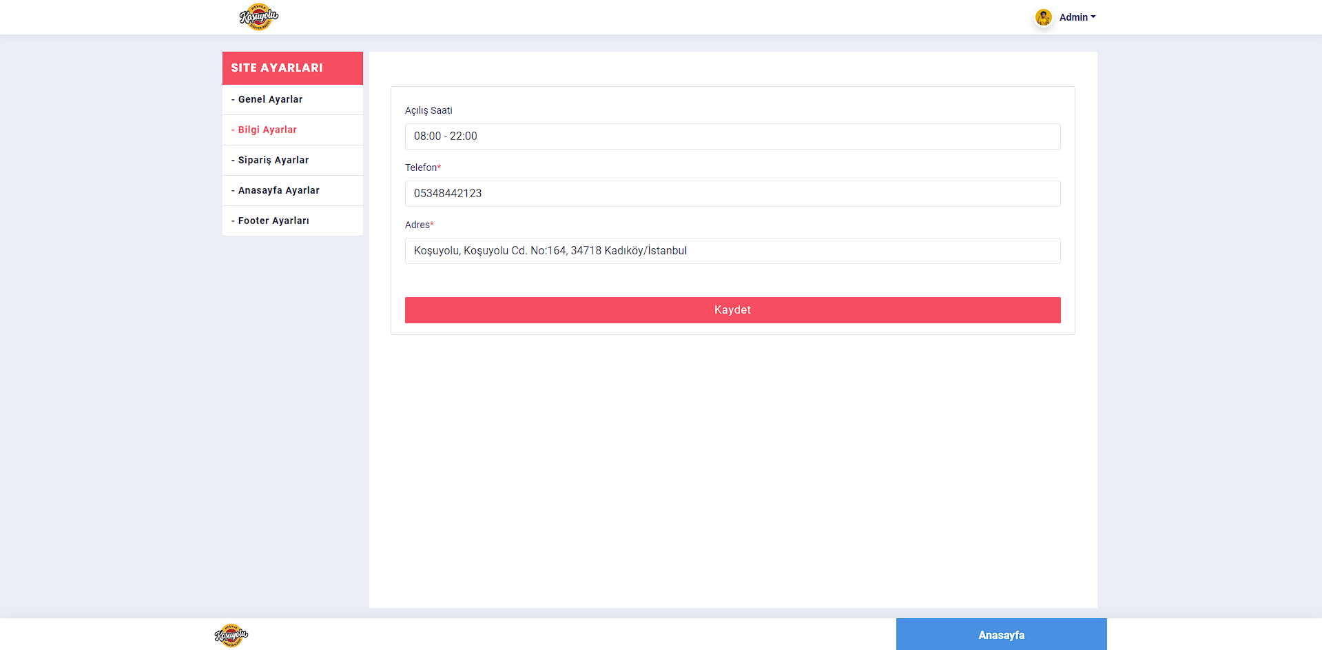Click the Açılış Saati field label
1322x650 pixels.
428,110
